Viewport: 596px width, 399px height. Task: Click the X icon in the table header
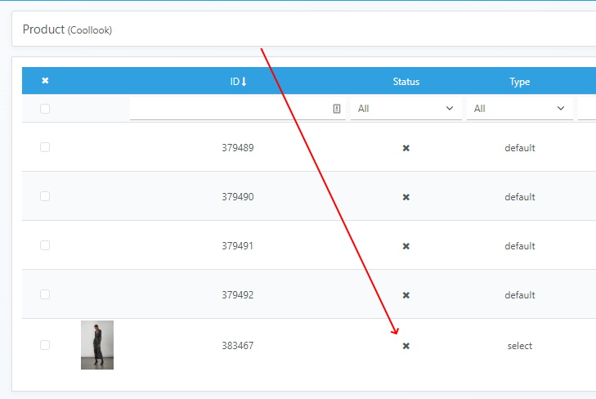pyautogui.click(x=45, y=81)
